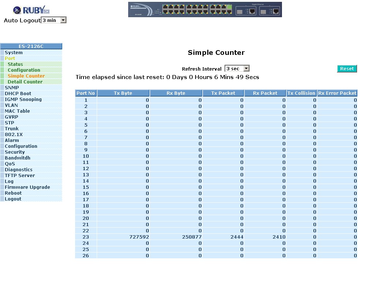The height and width of the screenshot is (281, 375).
Task: Open Firmware Upgrade page
Action: point(27,187)
